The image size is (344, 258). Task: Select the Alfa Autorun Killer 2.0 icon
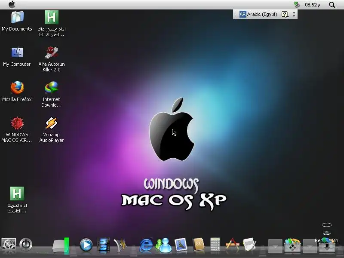[52, 52]
